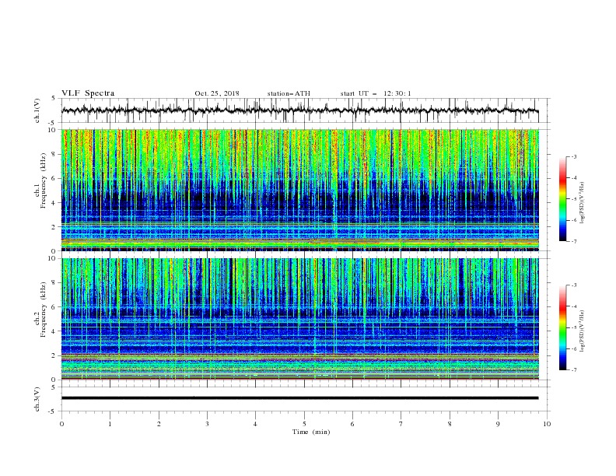The width and height of the screenshot is (616, 476).
Task: Click time axis tick label '7'
Action: click(x=401, y=424)
